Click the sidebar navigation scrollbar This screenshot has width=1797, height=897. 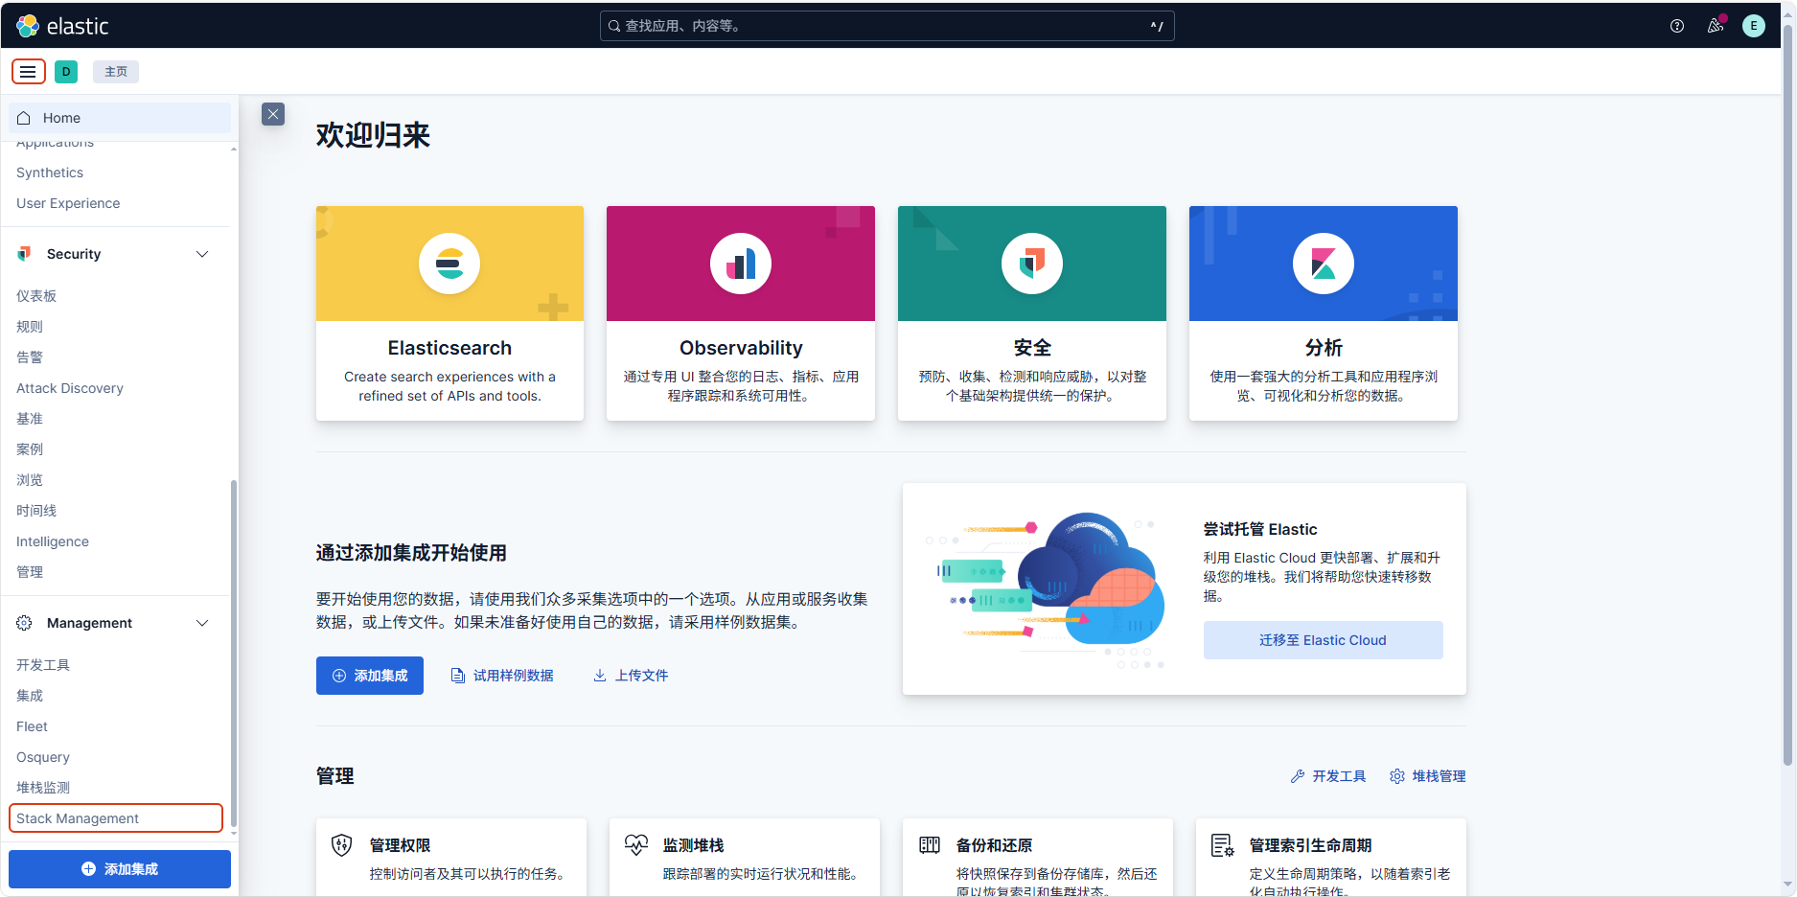coord(234,652)
